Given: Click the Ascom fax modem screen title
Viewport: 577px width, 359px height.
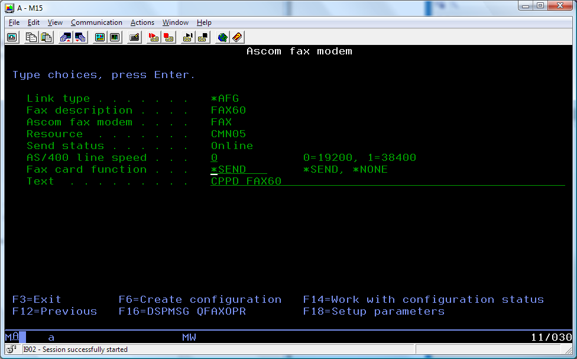Looking at the screenshot, I should click(x=299, y=51).
